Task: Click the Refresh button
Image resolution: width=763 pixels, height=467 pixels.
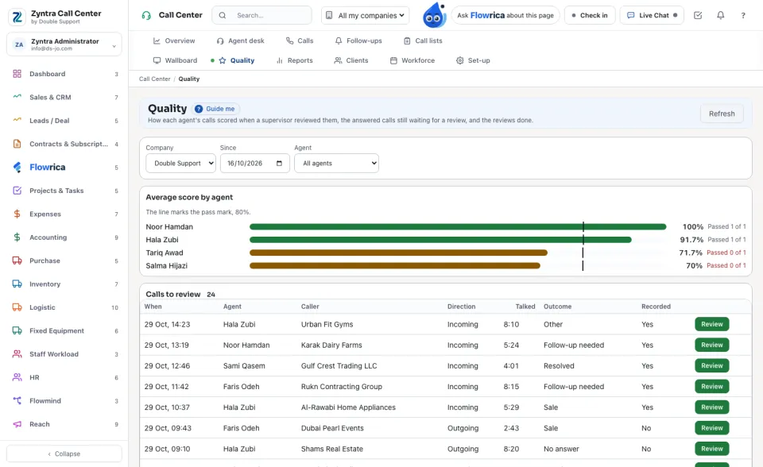Action: coord(722,114)
